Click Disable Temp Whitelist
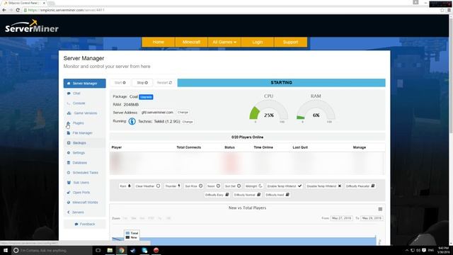 pyautogui.click(x=324, y=186)
